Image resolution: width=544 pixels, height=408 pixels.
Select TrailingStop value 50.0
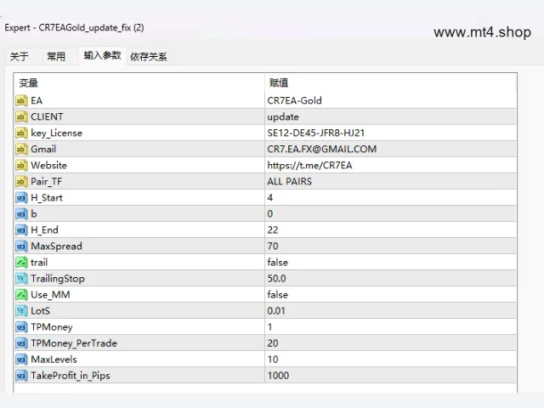coord(390,279)
